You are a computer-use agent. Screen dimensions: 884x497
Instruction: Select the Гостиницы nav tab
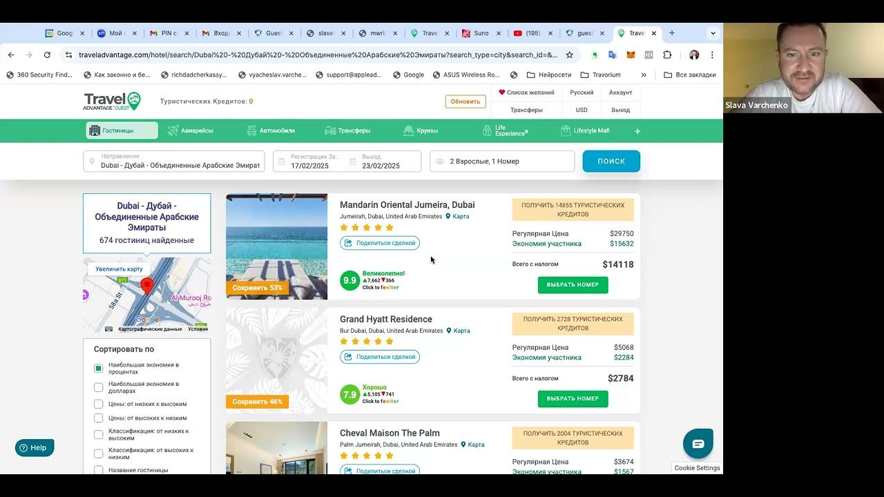coord(122,130)
